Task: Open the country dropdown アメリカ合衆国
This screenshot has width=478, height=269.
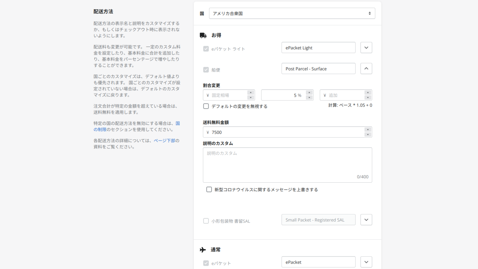Action: tap(292, 13)
